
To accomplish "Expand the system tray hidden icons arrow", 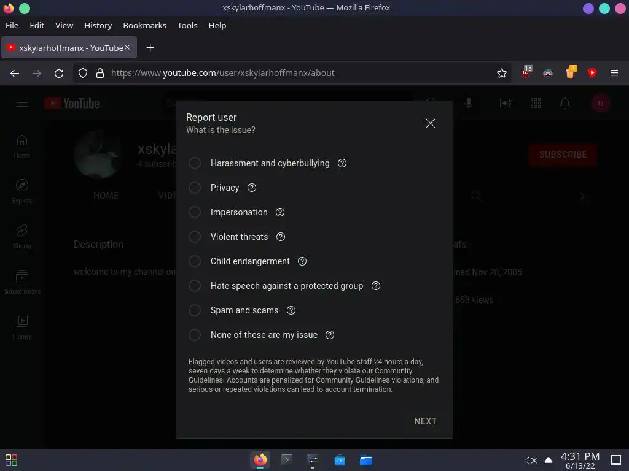I will point(549,460).
